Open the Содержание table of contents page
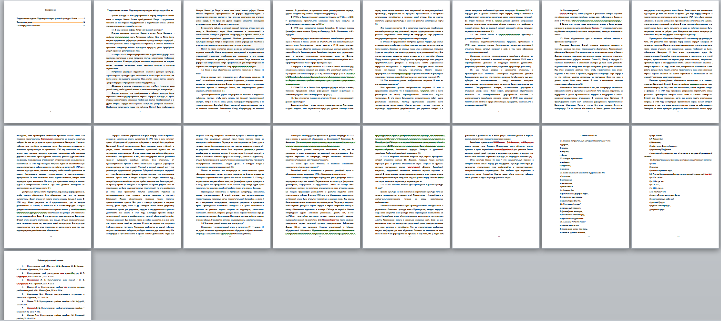721x321 pixels. tap(47, 61)
